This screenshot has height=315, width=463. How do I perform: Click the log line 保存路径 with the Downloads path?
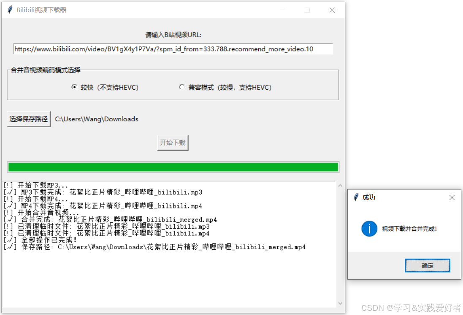(154, 247)
